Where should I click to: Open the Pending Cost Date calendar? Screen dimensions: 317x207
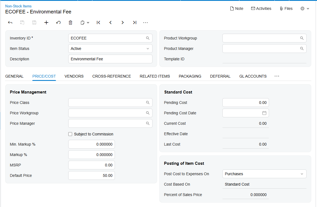264,113
